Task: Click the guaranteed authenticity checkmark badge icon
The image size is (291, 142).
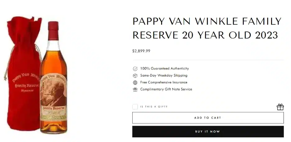Action: tap(135, 69)
